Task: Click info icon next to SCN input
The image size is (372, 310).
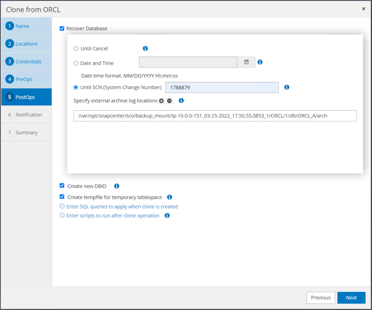Action: pos(287,87)
